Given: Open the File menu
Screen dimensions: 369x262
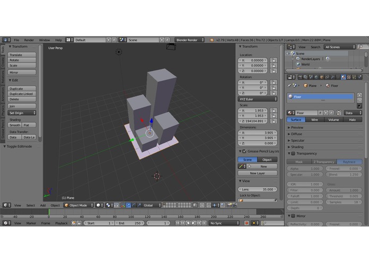Looking at the screenshot, I should (x=16, y=40).
